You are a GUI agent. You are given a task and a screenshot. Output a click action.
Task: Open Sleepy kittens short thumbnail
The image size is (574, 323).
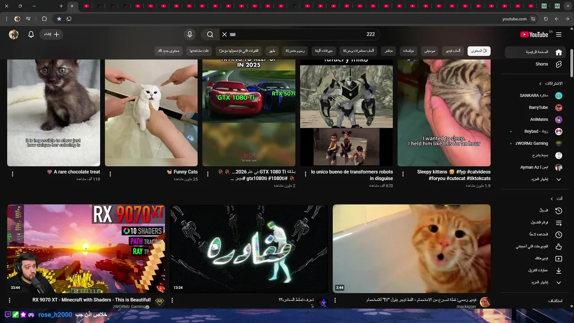pyautogui.click(x=444, y=113)
